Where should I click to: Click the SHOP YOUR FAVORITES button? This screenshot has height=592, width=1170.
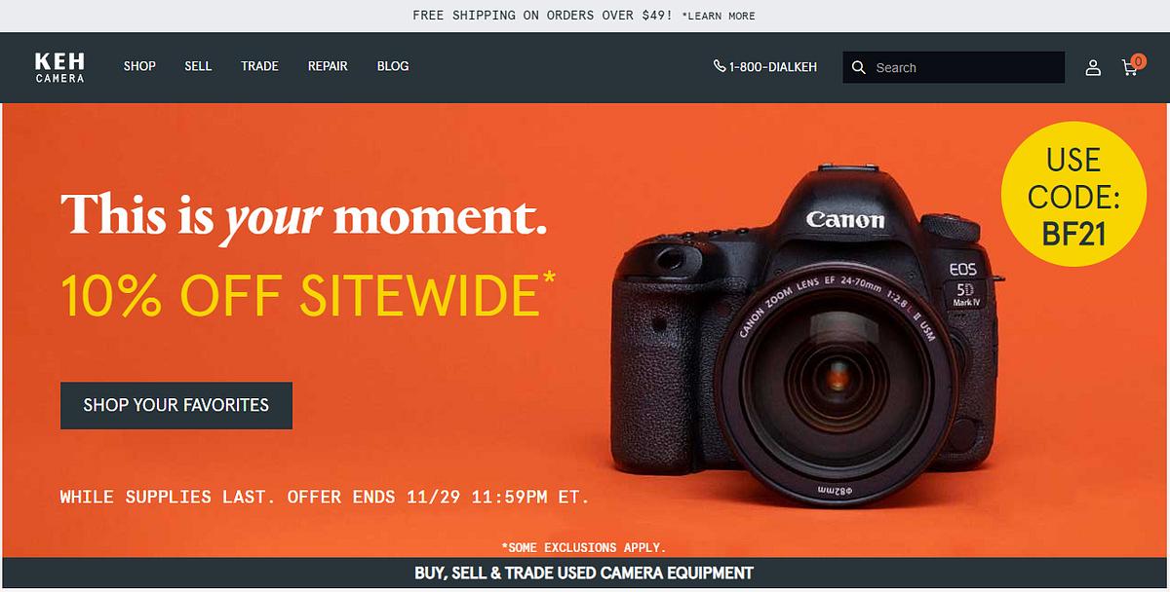(x=176, y=405)
